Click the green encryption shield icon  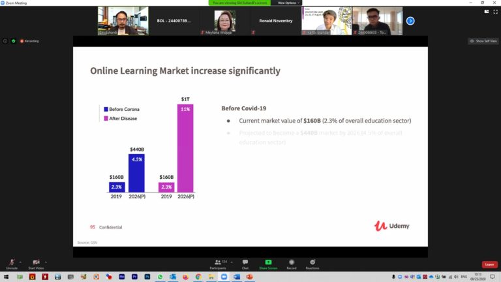tap(14, 41)
